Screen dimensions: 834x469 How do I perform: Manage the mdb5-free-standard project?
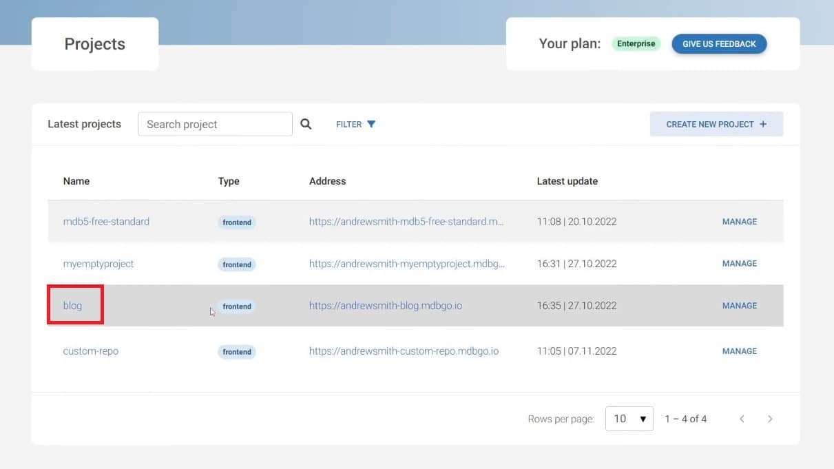(739, 222)
